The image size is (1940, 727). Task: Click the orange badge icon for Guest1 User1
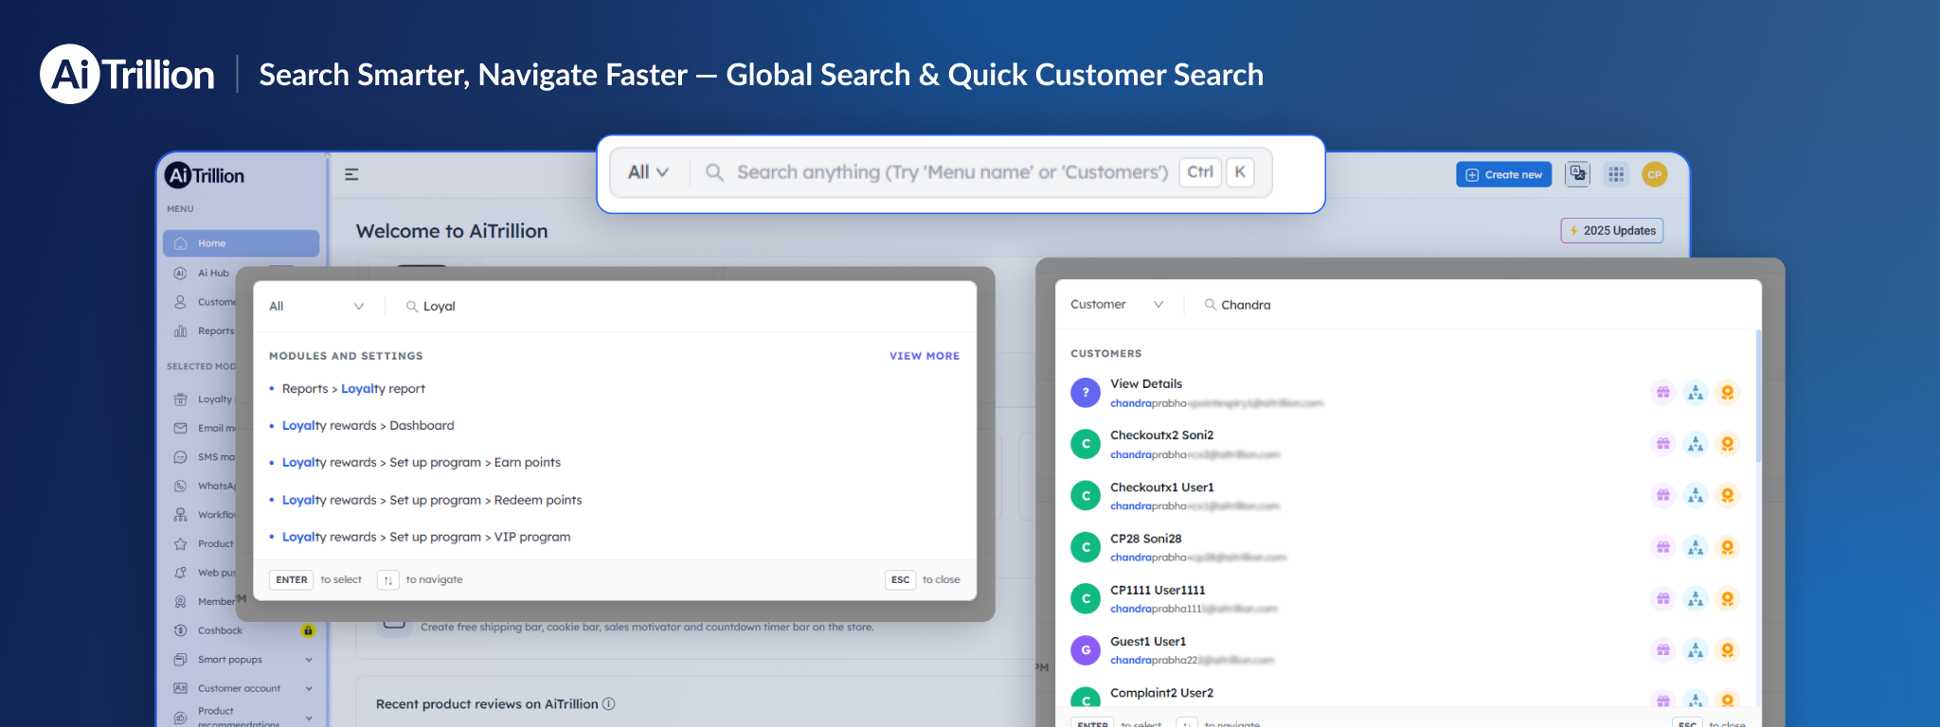coord(1728,650)
